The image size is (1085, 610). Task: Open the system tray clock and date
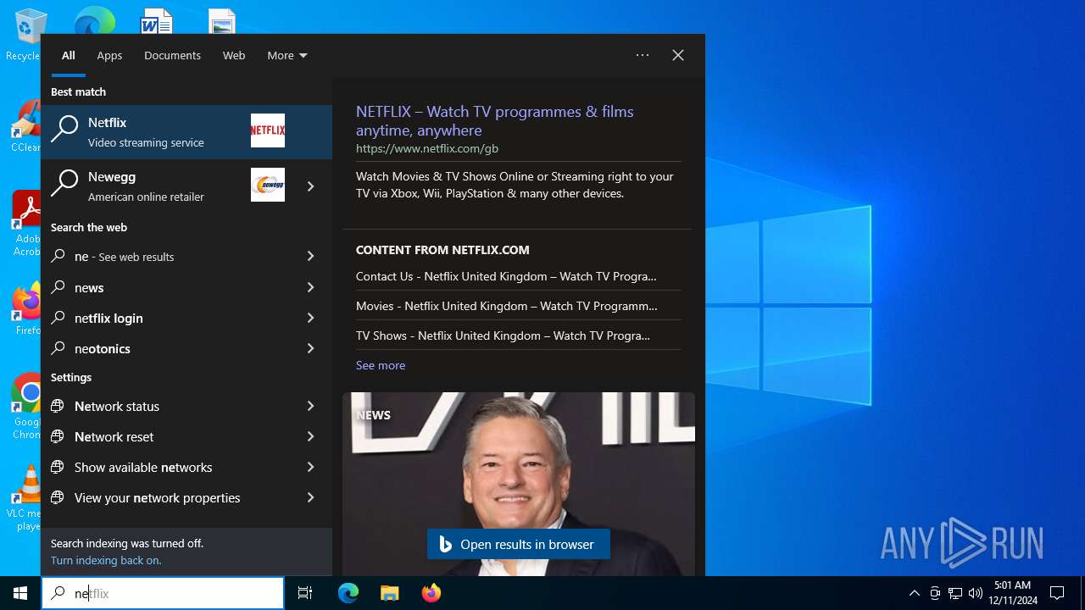(x=1013, y=593)
